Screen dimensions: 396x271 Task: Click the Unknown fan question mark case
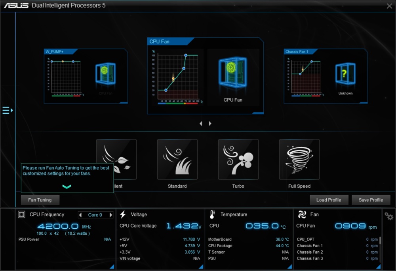(x=345, y=73)
